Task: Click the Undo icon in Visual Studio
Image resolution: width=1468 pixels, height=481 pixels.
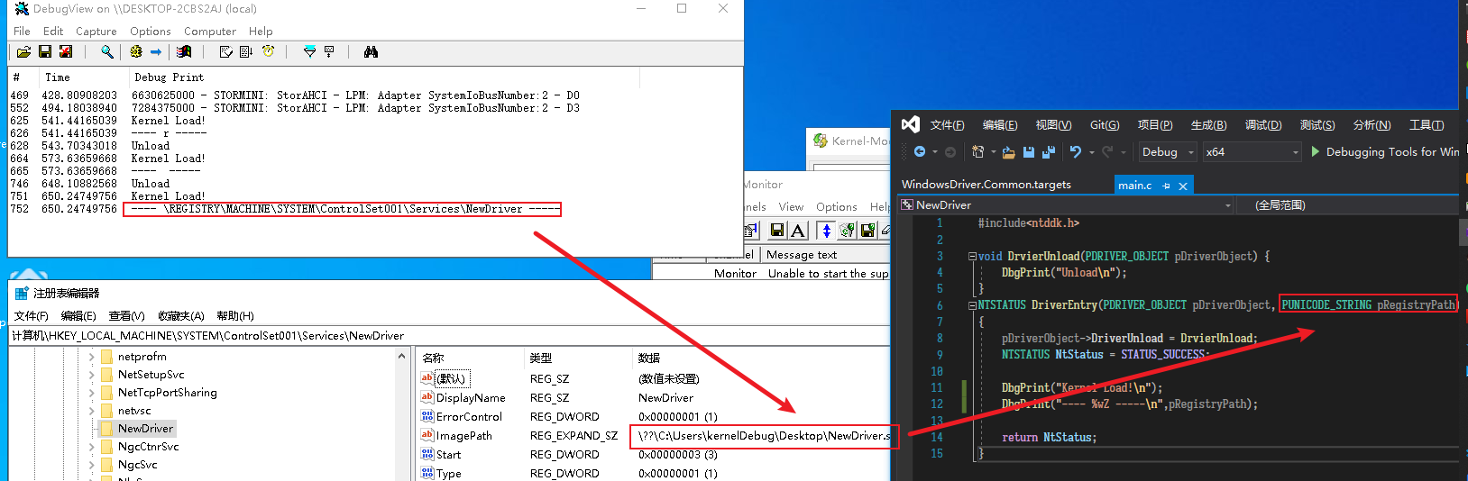Action: (1075, 151)
